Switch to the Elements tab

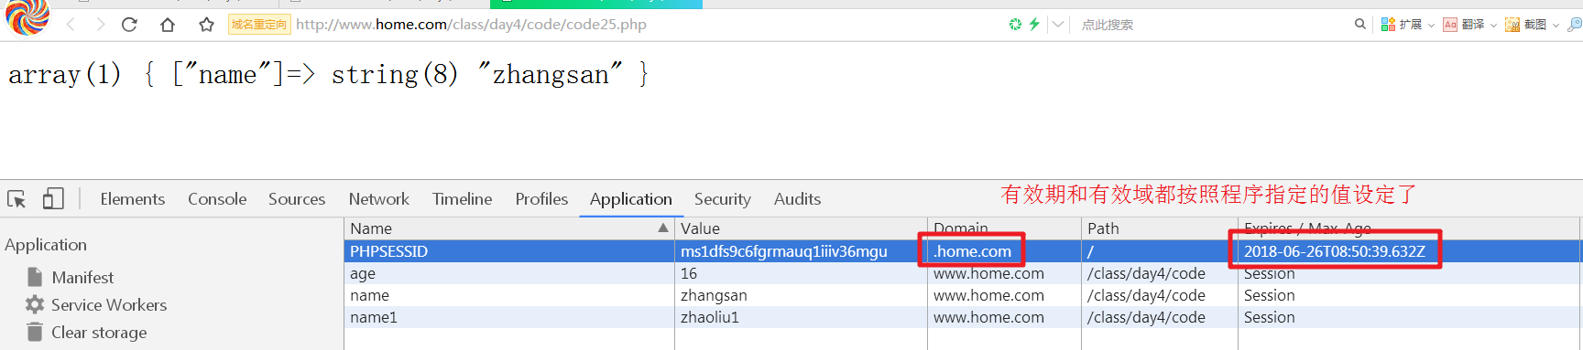pos(133,199)
